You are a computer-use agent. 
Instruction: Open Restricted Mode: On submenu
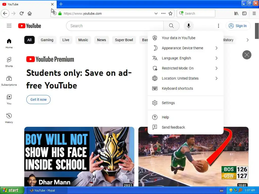click(185, 68)
